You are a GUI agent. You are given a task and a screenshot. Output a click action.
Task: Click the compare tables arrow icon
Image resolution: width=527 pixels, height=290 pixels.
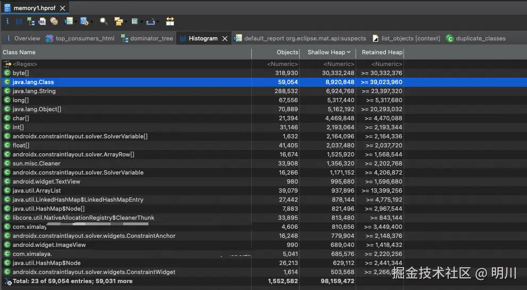click(170, 22)
